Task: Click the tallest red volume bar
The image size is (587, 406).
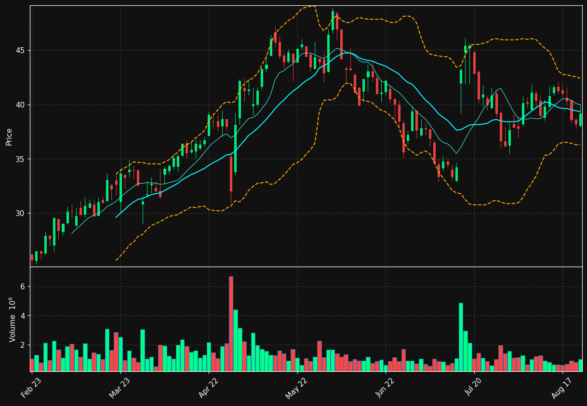Action: coord(231,324)
